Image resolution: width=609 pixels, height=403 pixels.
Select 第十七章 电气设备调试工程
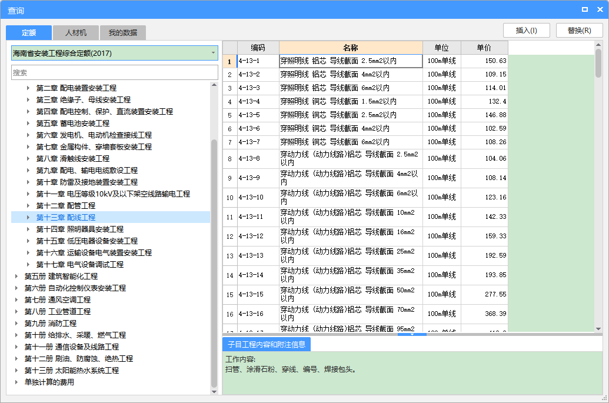79,264
